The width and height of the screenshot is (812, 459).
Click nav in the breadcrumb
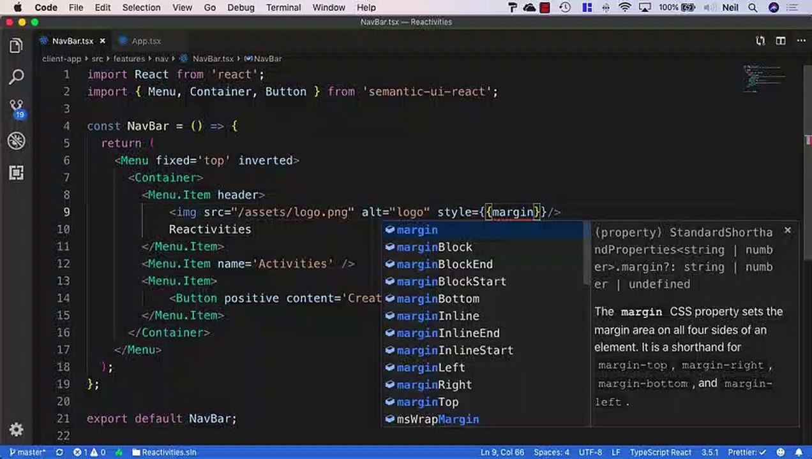coord(162,59)
